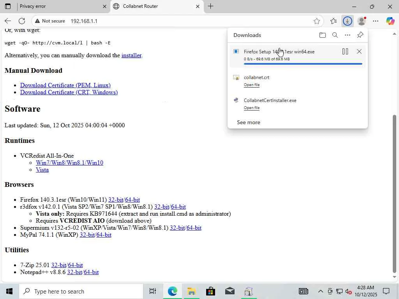
Task: Download Certificate (CRT, Windows) link
Action: coord(69,92)
